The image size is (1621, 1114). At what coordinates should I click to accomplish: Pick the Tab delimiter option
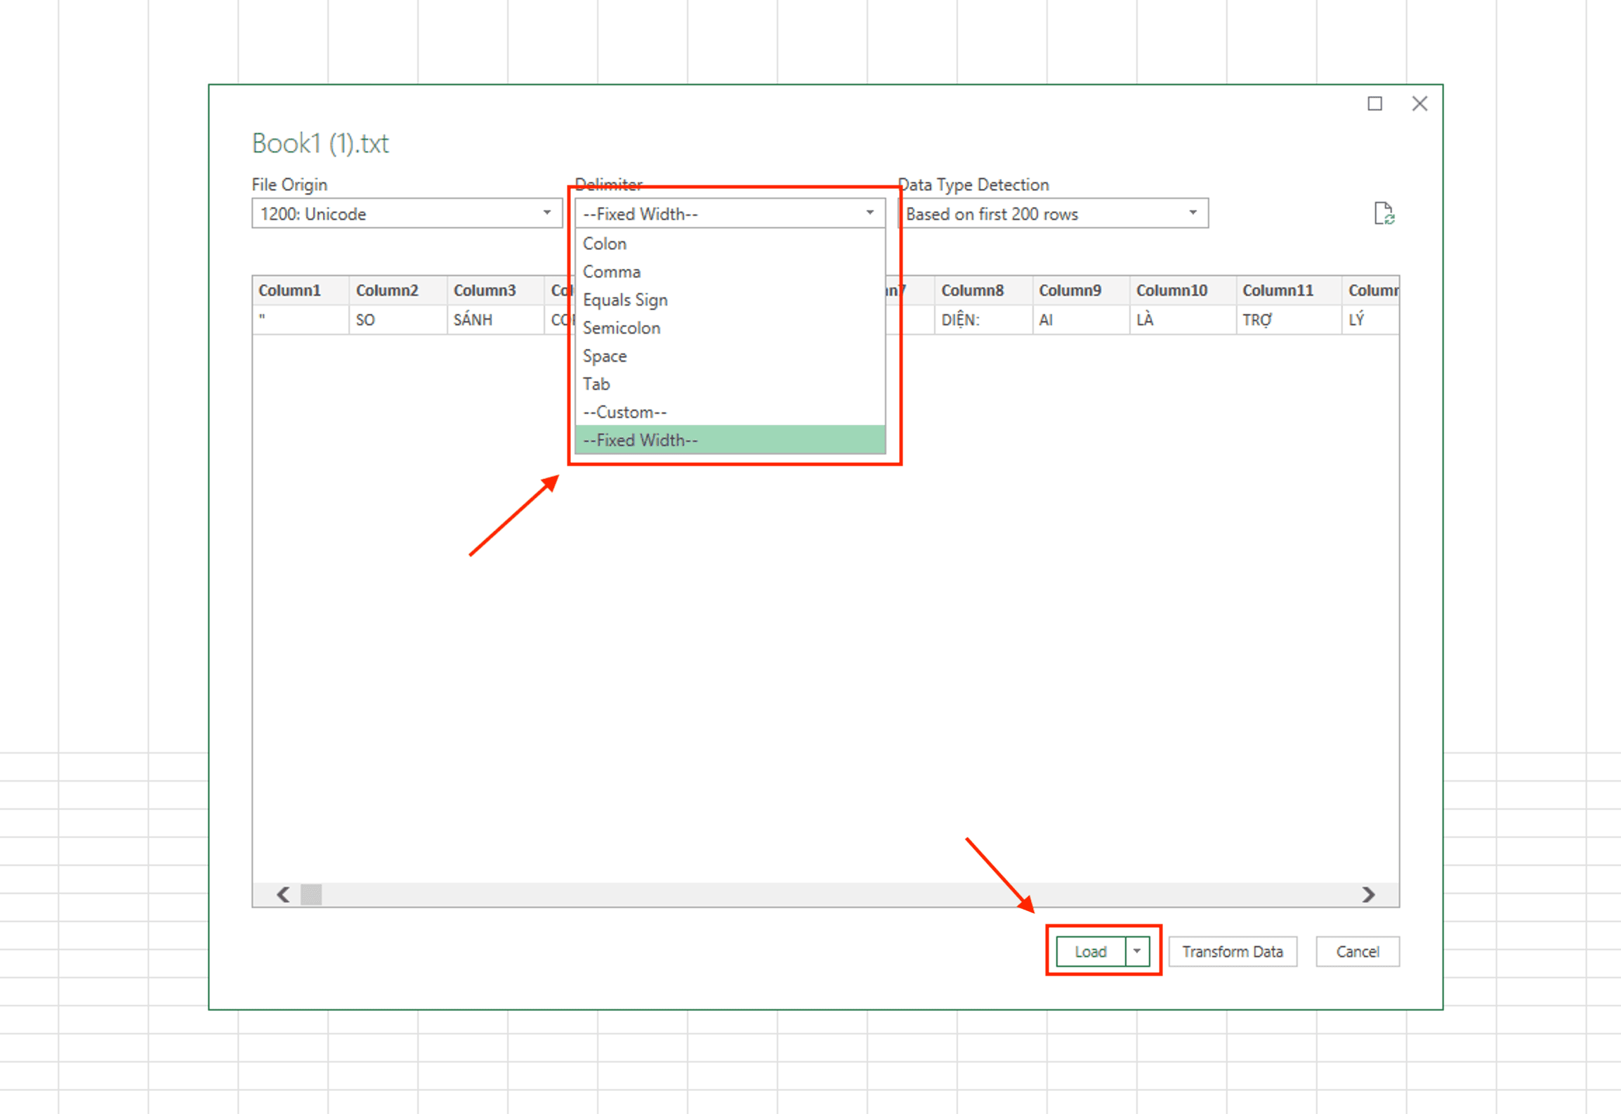point(596,384)
